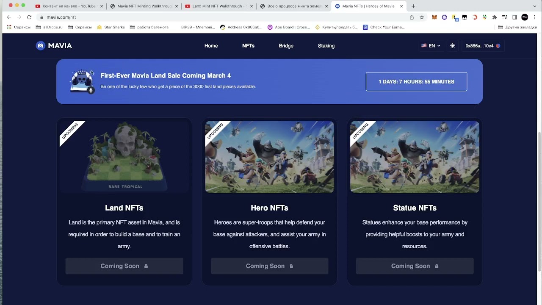Open the yellow extension with badge 8

(x=455, y=18)
